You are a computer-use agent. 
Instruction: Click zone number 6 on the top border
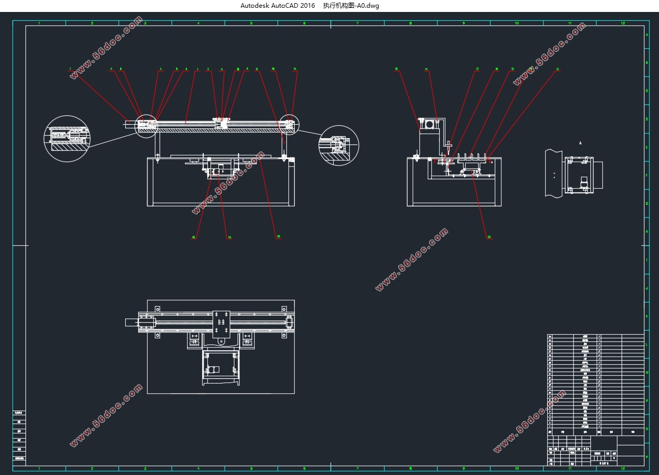(304, 23)
